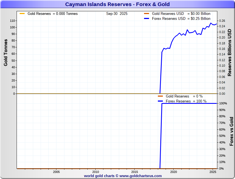Click the 0.26 tick on the reserves axis
The image size is (235, 179).
pyautogui.click(x=222, y=21)
